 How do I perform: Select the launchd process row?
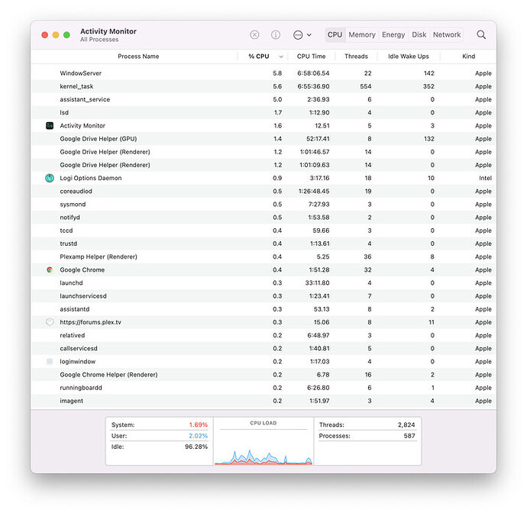coord(263,283)
